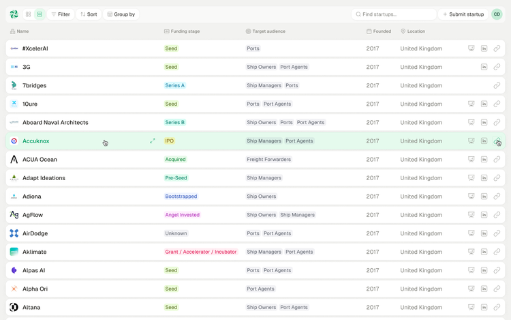Open website link for Alpas AI

[497, 270]
